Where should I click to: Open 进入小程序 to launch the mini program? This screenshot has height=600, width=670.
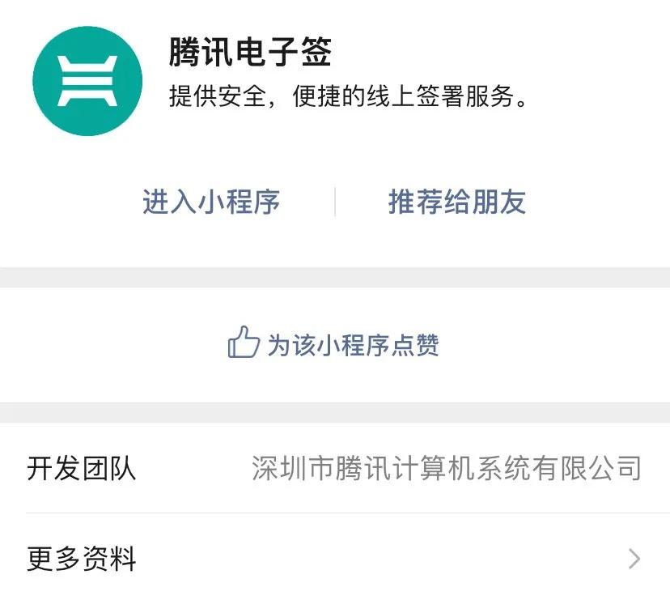click(212, 202)
